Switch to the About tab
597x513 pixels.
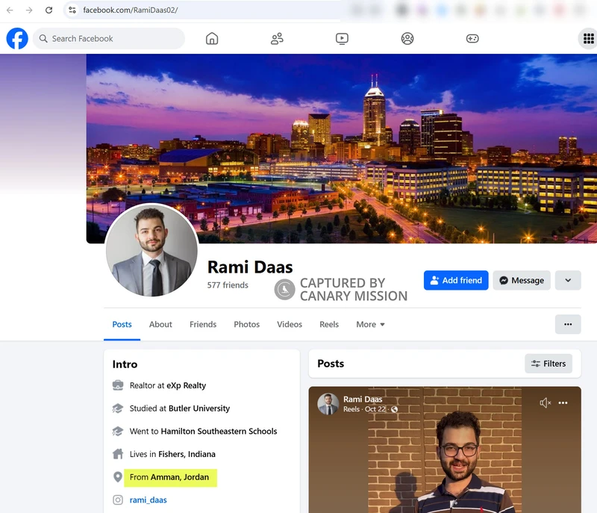click(x=160, y=324)
